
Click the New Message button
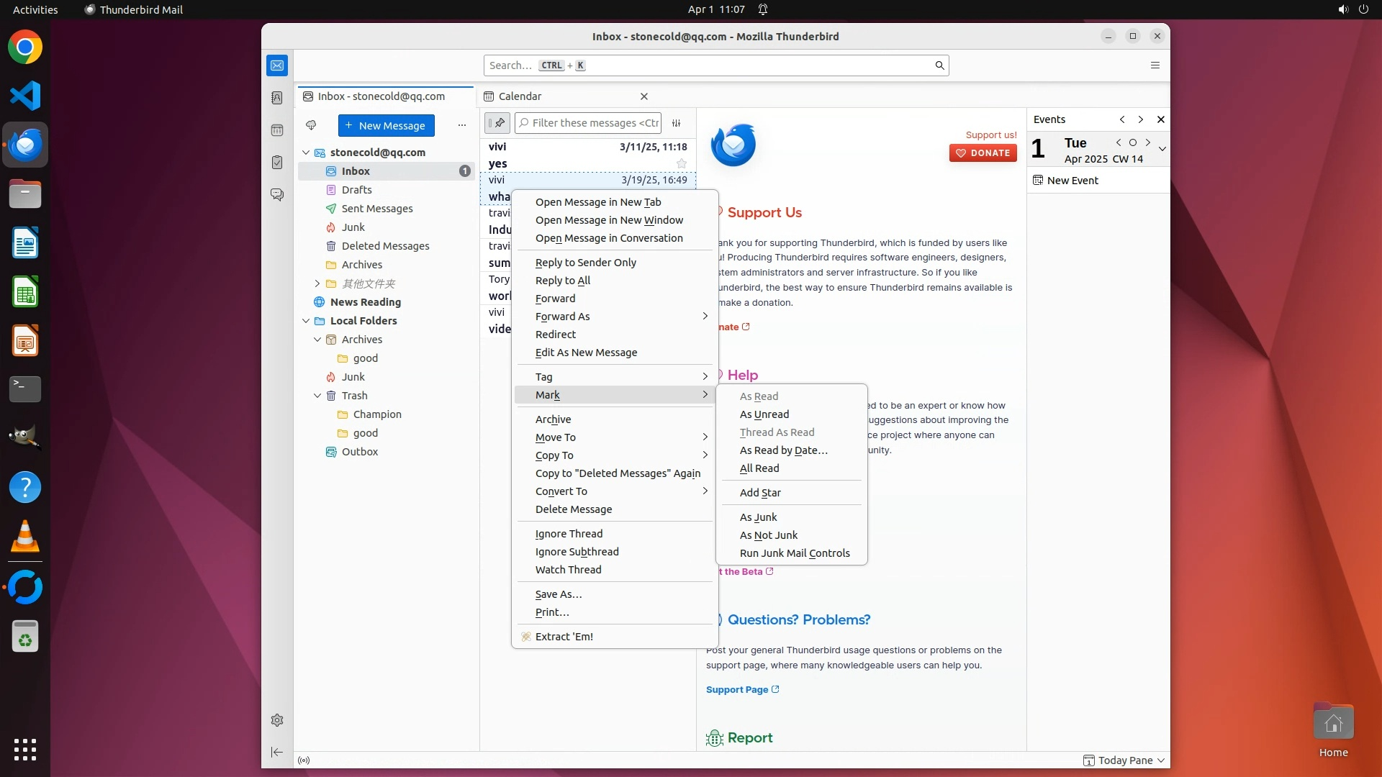[386, 125]
